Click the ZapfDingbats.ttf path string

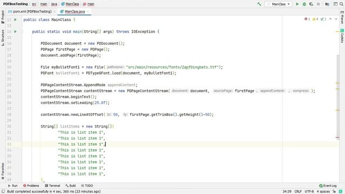click(x=173, y=67)
